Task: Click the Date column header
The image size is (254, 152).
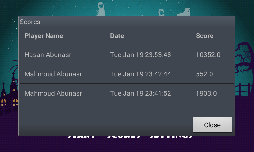Action: pyautogui.click(x=117, y=36)
